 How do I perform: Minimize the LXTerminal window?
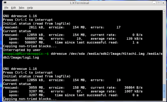click(x=154, y=3)
